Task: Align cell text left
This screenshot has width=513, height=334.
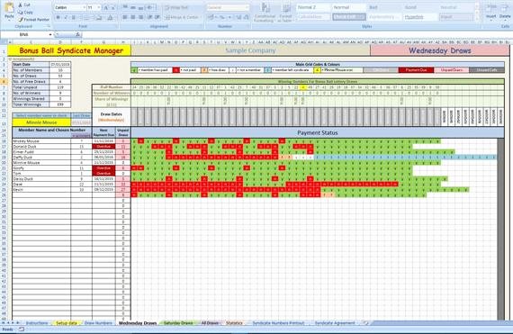Action: [125, 17]
